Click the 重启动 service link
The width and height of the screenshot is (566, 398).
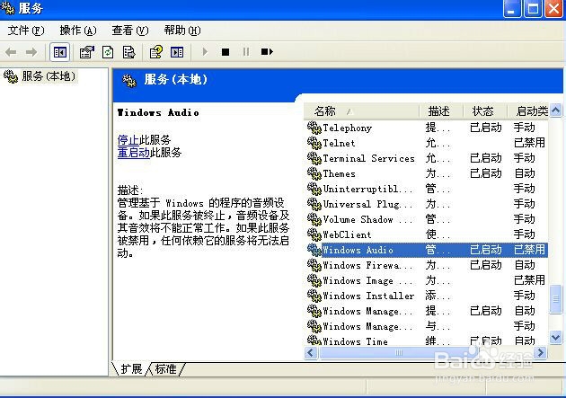133,153
